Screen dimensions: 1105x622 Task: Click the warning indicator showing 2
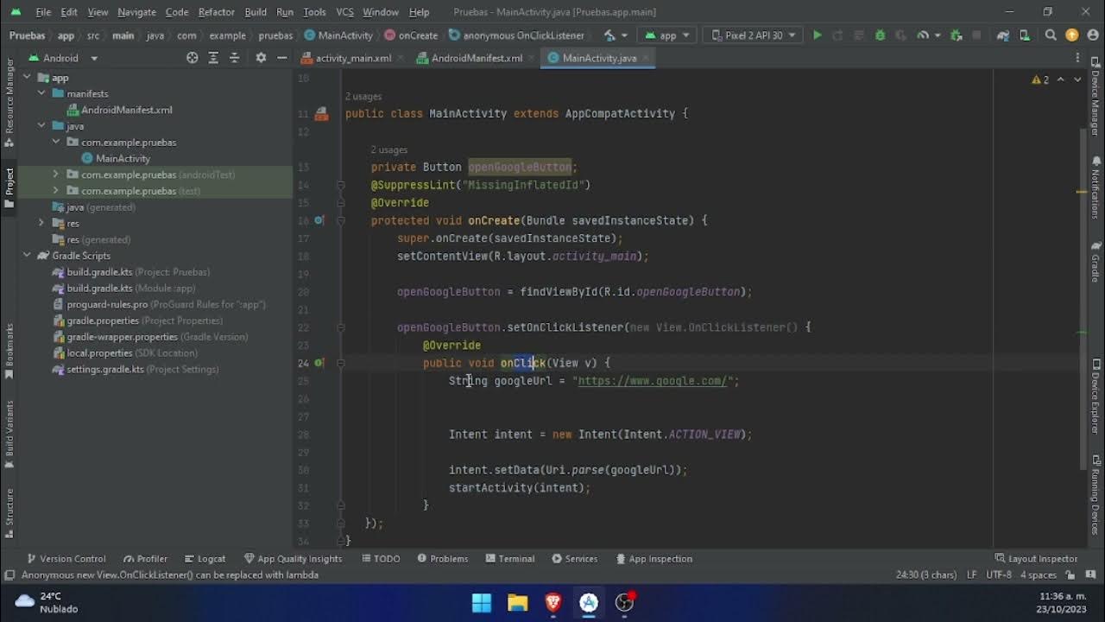coord(1040,79)
